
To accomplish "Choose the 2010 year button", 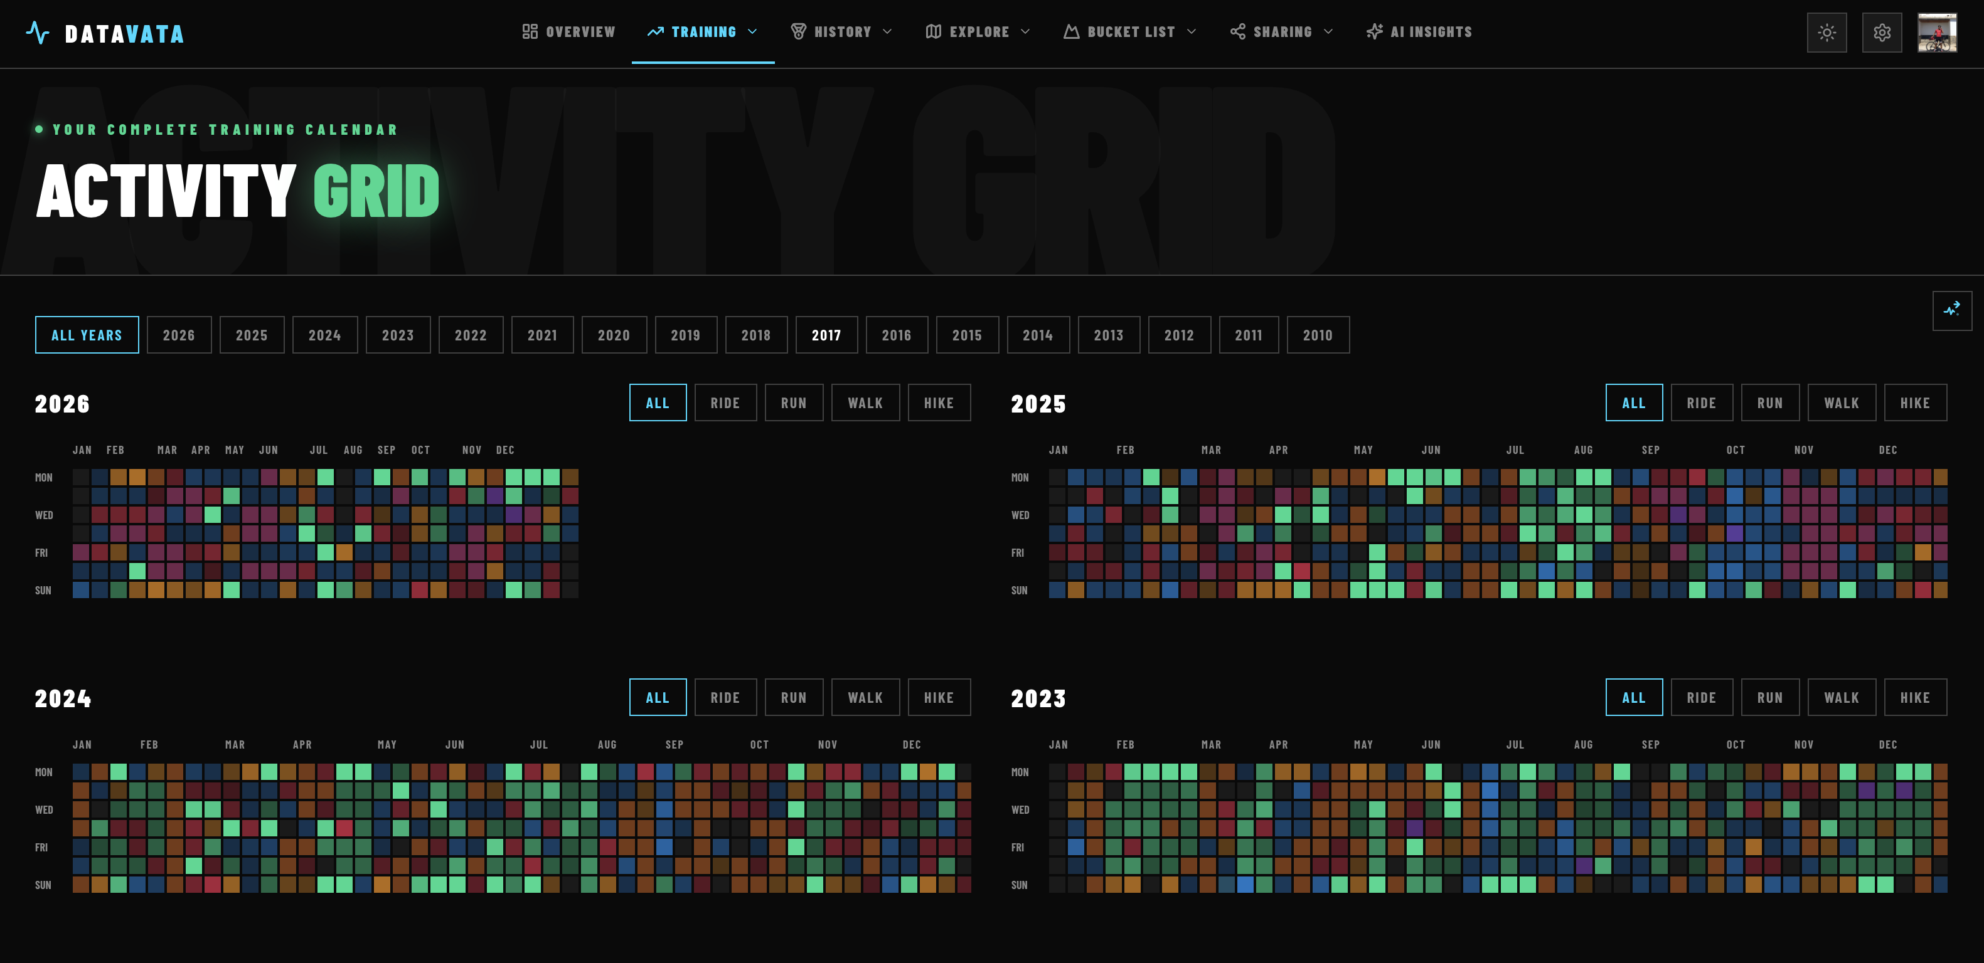I will pos(1318,335).
